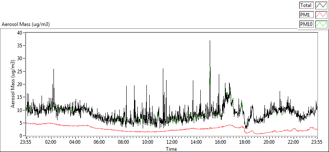Click the 10 tick label on y-axis
329x152 pixels.
pyautogui.click(x=20, y=110)
